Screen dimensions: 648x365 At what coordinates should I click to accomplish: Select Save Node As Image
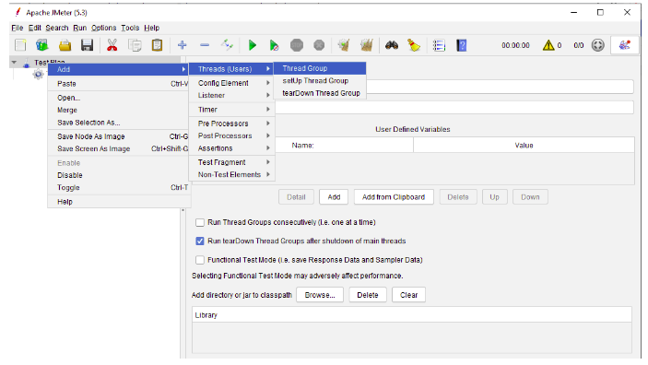pyautogui.click(x=119, y=136)
